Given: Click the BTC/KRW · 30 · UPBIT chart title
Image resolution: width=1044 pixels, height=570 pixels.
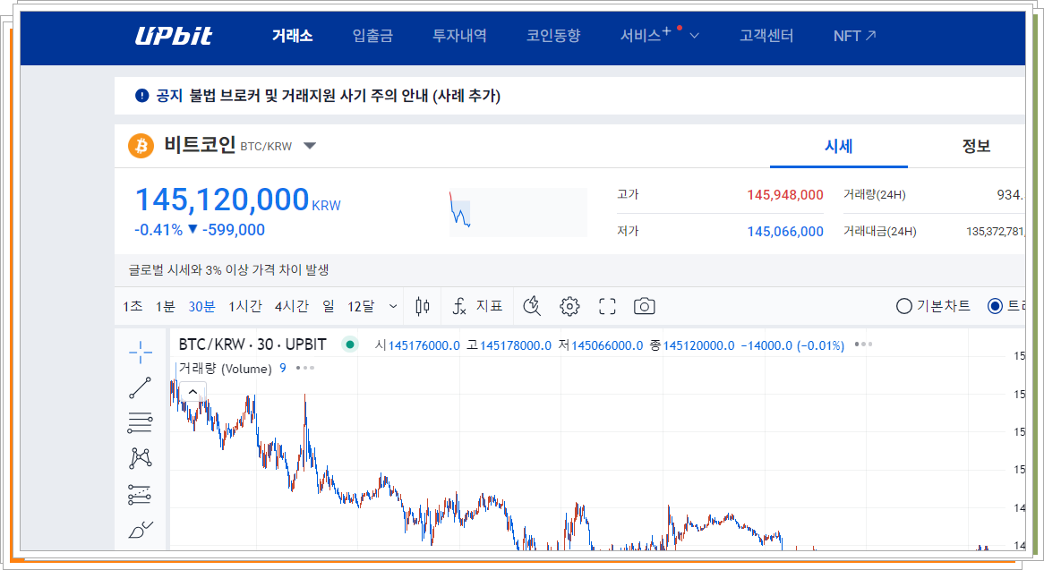Looking at the screenshot, I should pyautogui.click(x=252, y=345).
